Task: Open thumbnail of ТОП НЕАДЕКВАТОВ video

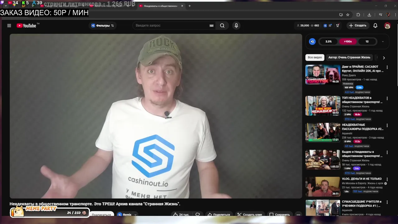Action: pyautogui.click(x=323, y=106)
